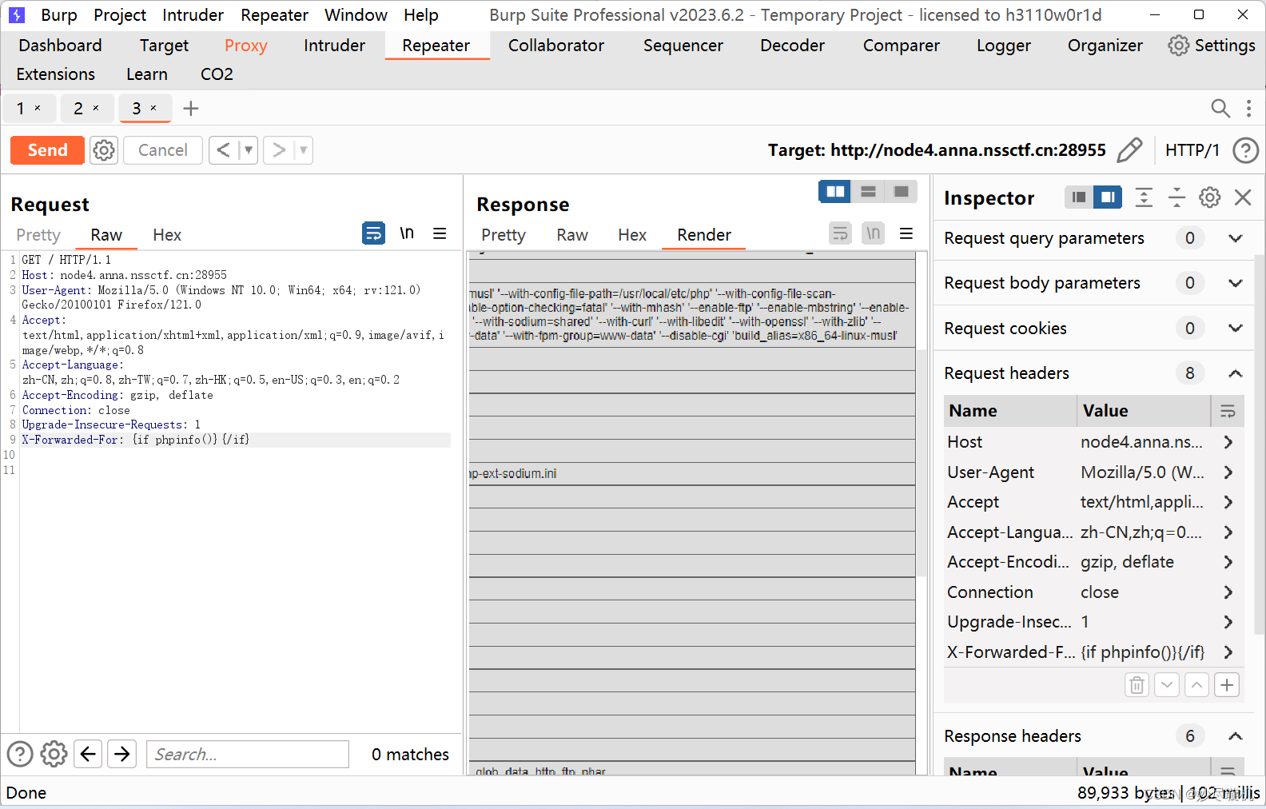Jump to previous search match arrow
1266x809 pixels.
89,754
